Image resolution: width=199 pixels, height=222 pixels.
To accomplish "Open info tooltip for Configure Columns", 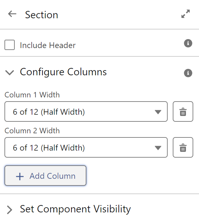I will tap(188, 73).
